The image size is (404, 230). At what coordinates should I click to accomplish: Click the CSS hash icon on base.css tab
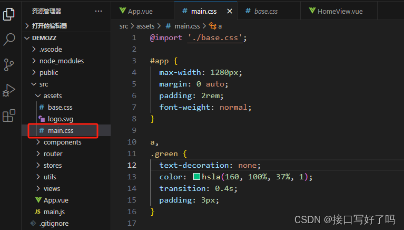(x=248, y=11)
